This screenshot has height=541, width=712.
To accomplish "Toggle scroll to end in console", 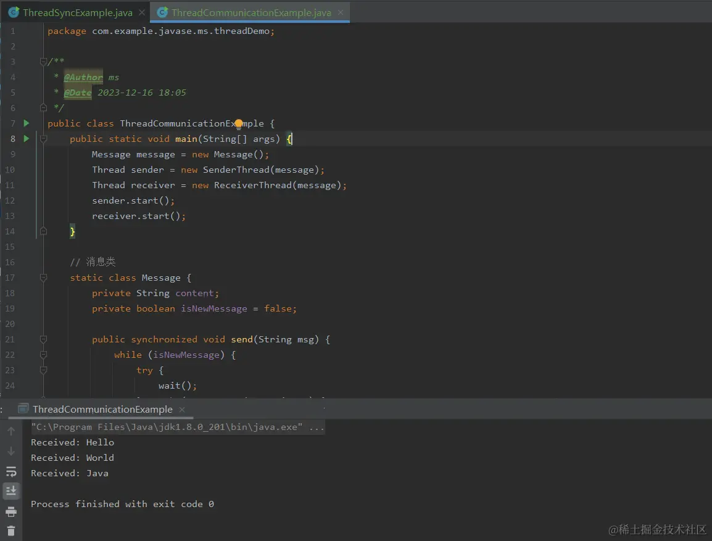I will 11,490.
